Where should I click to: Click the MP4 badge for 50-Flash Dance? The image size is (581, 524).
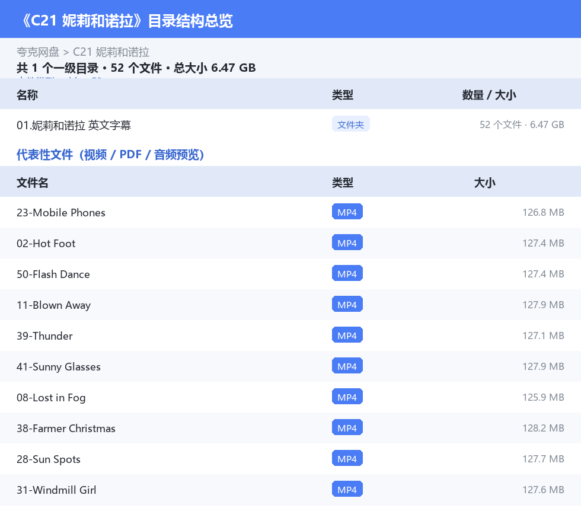tap(347, 273)
